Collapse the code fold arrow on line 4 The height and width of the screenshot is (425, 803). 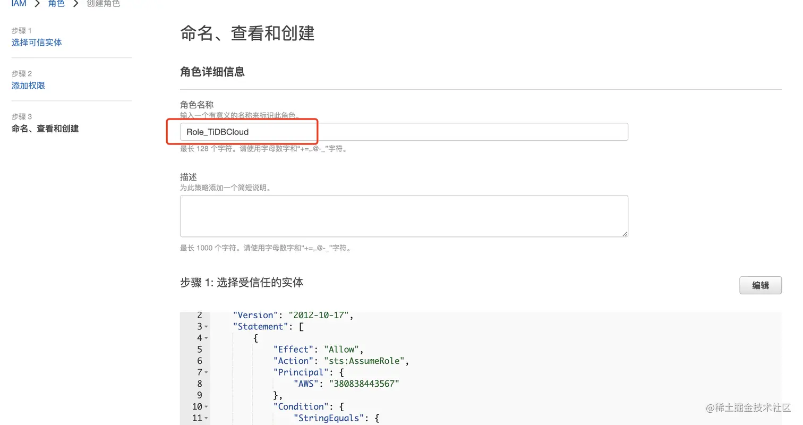coord(206,338)
